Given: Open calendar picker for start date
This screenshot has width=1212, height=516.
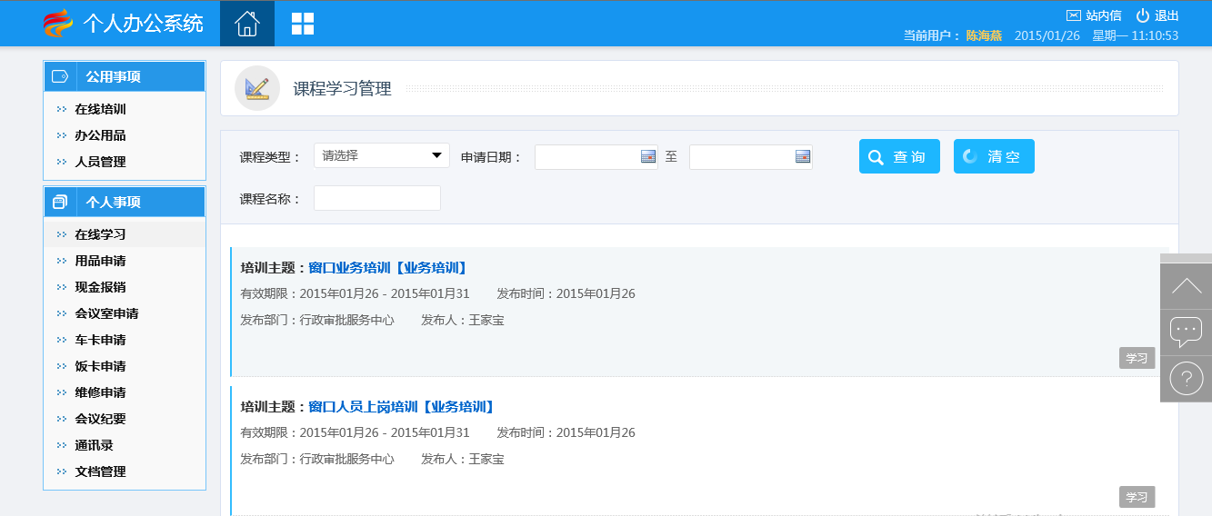Looking at the screenshot, I should tap(647, 157).
